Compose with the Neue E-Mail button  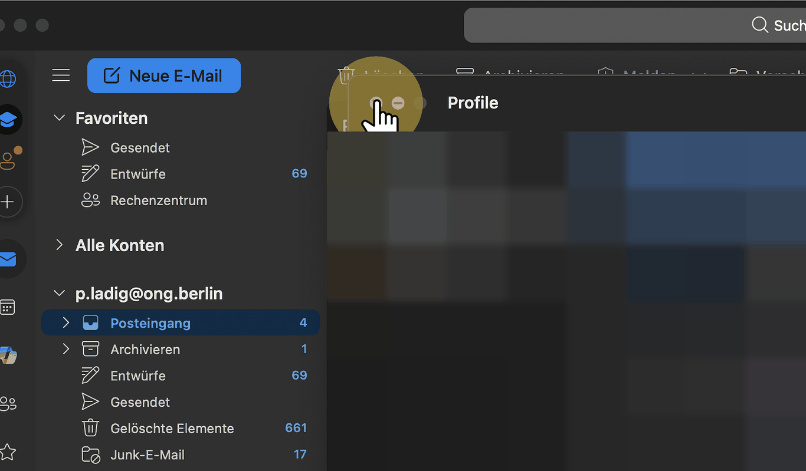click(164, 75)
